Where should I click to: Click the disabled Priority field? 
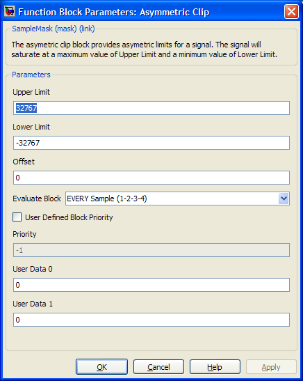151,250
